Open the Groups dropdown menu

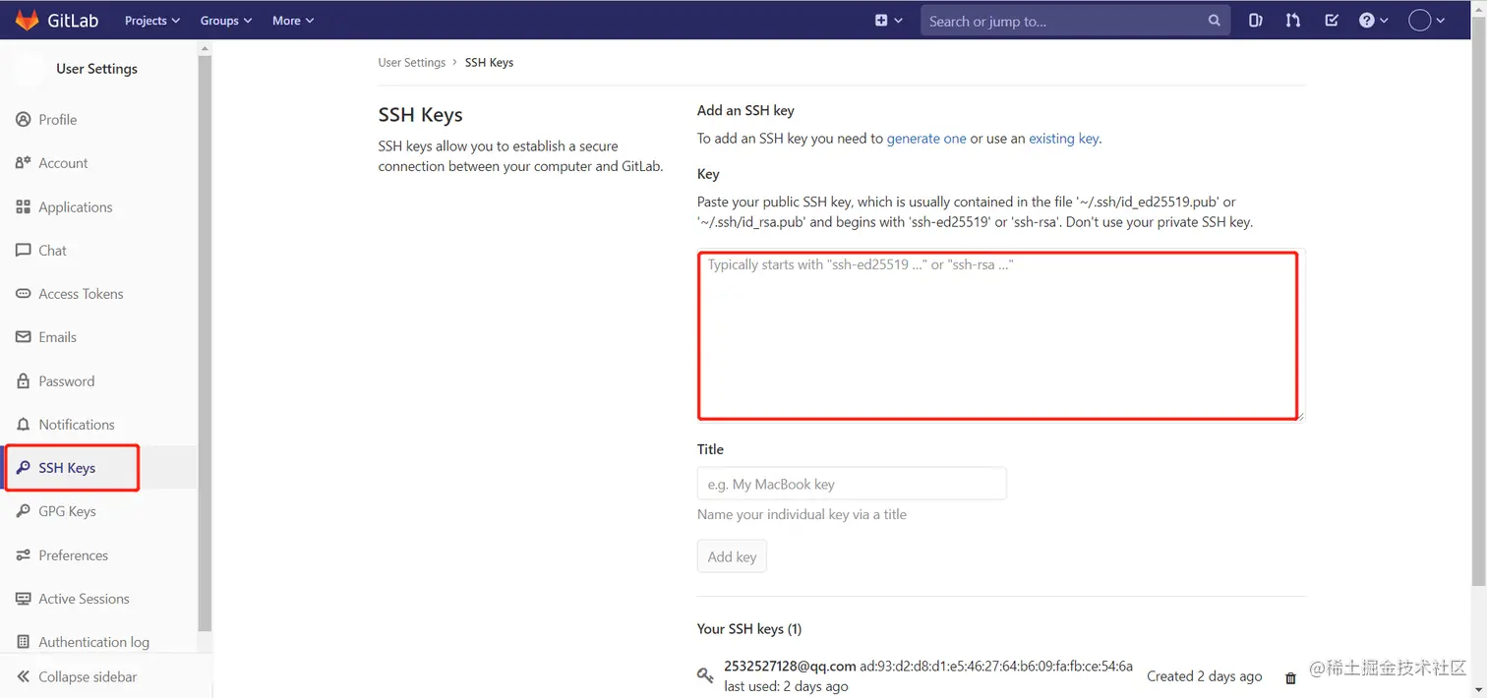tap(226, 21)
